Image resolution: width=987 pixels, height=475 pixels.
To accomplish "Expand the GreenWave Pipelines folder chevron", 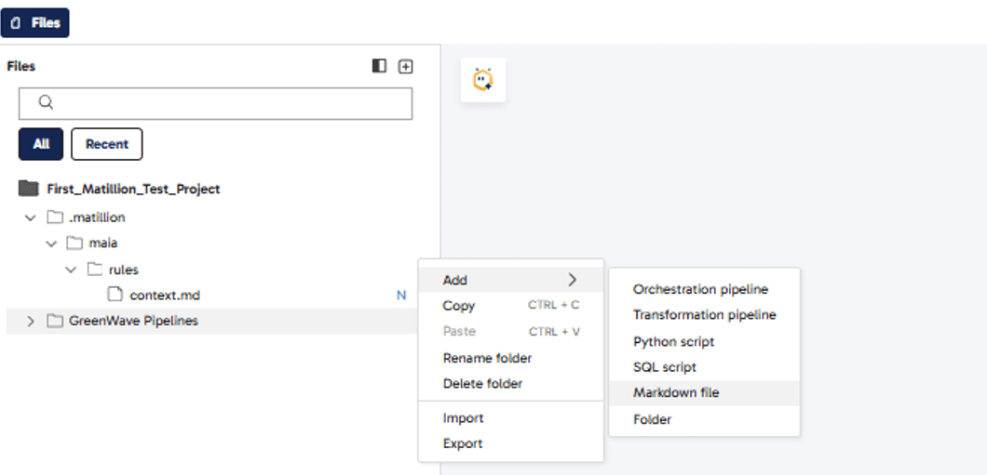I will pyautogui.click(x=30, y=321).
